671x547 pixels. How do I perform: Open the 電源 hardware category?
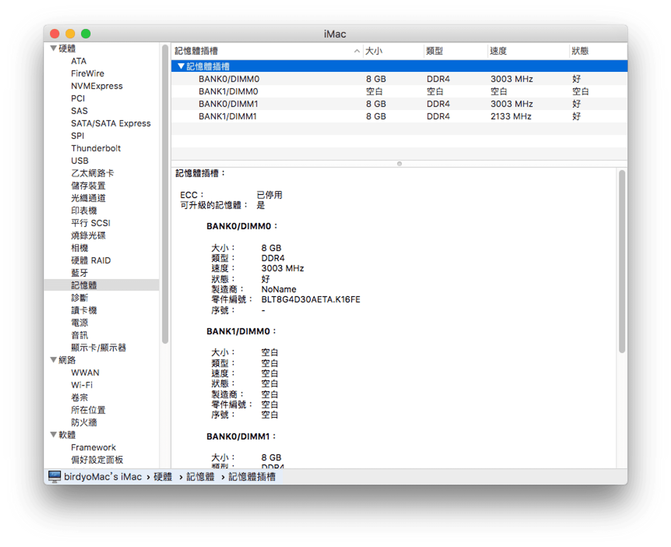(x=80, y=322)
